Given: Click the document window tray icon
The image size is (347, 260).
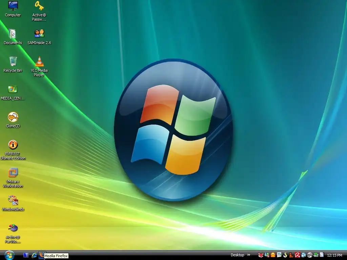Looking at the screenshot, I should [279, 255].
